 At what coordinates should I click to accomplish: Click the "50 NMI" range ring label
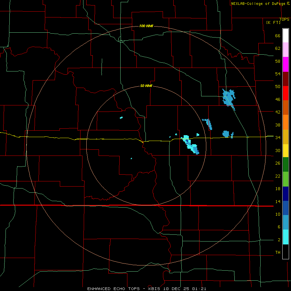146,86
